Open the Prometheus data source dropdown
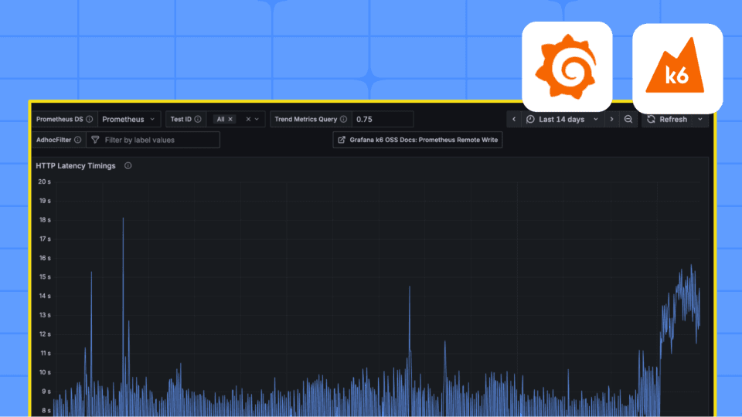This screenshot has height=417, width=742. pyautogui.click(x=129, y=119)
